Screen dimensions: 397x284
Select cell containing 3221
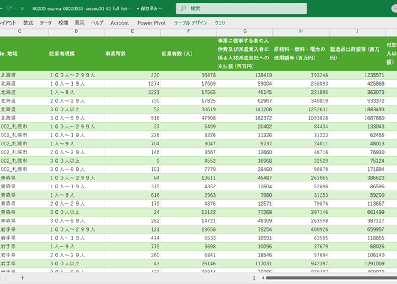tap(132, 92)
